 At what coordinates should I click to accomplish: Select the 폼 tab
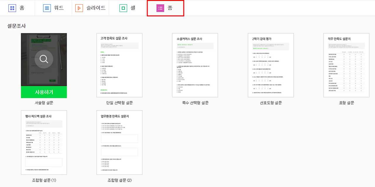[166, 8]
